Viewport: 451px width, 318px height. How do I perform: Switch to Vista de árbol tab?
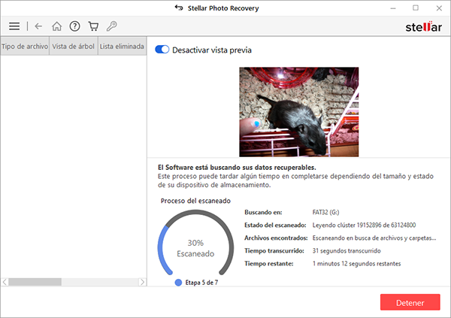click(74, 46)
